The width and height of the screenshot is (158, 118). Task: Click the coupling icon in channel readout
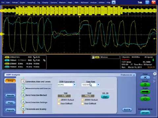[x=44, y=60]
